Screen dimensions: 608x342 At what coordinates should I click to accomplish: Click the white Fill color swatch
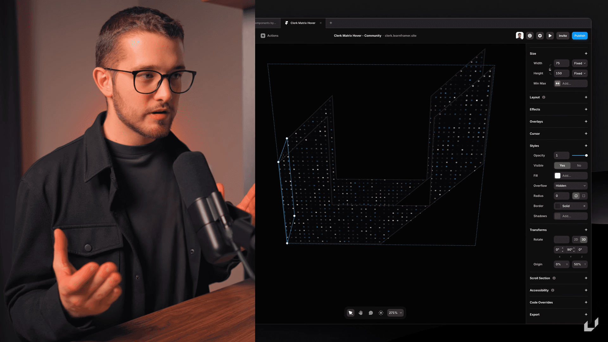click(x=558, y=176)
